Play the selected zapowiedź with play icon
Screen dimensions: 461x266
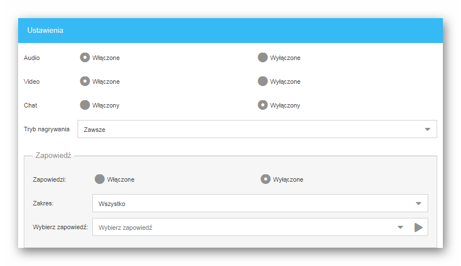pos(419,227)
